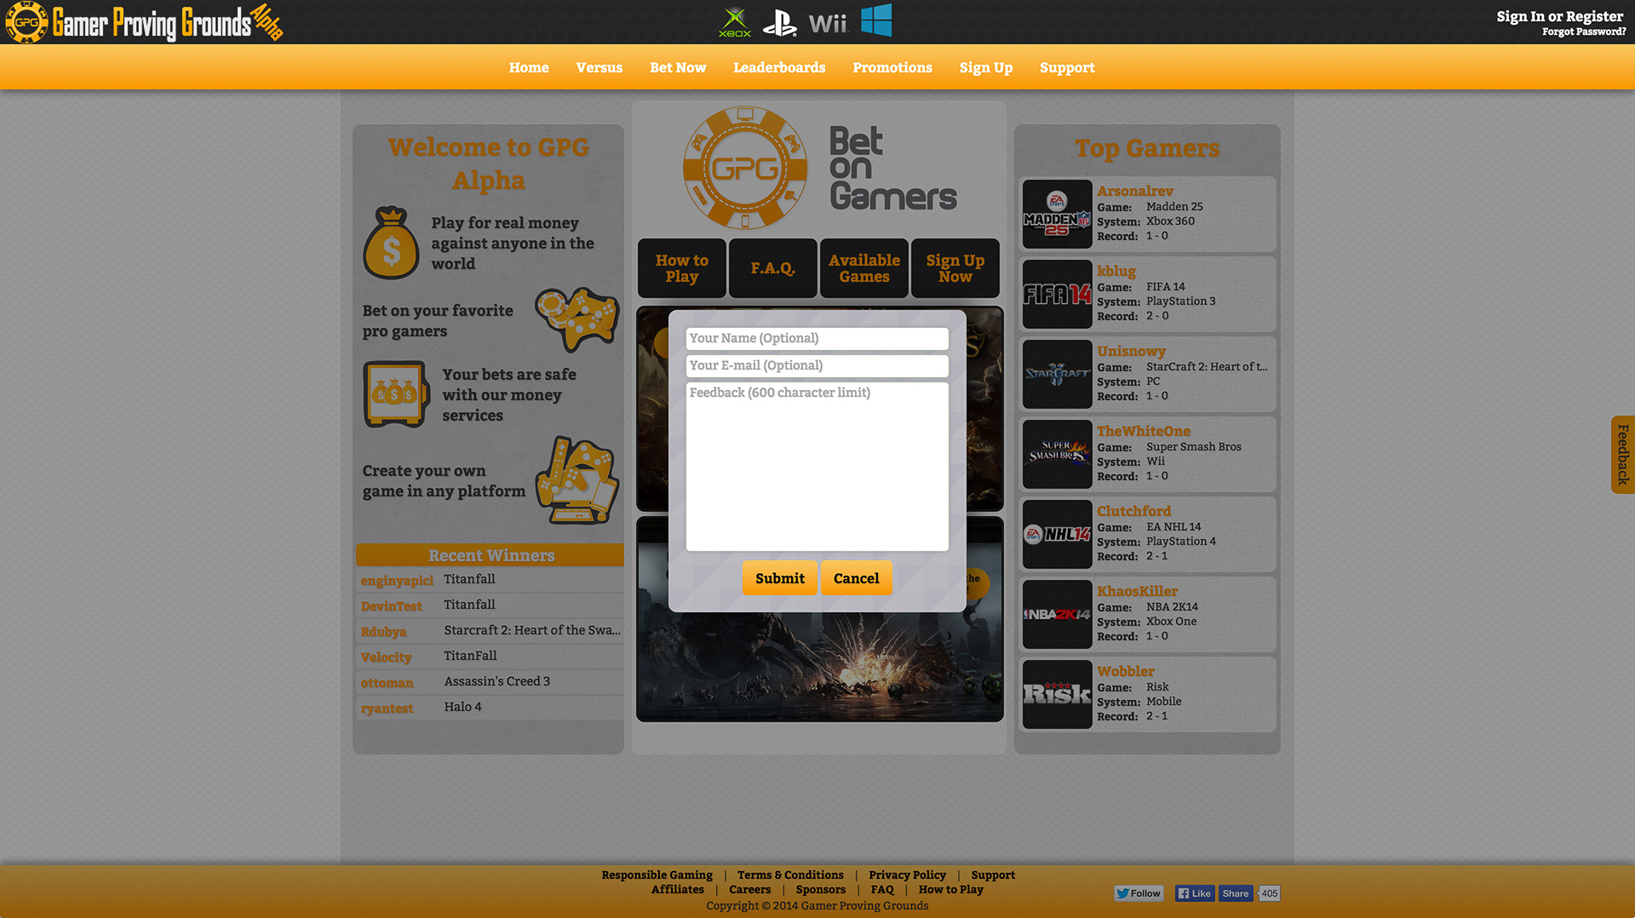Open the Careers footer link
Image resolution: width=1635 pixels, height=918 pixels.
[749, 889]
